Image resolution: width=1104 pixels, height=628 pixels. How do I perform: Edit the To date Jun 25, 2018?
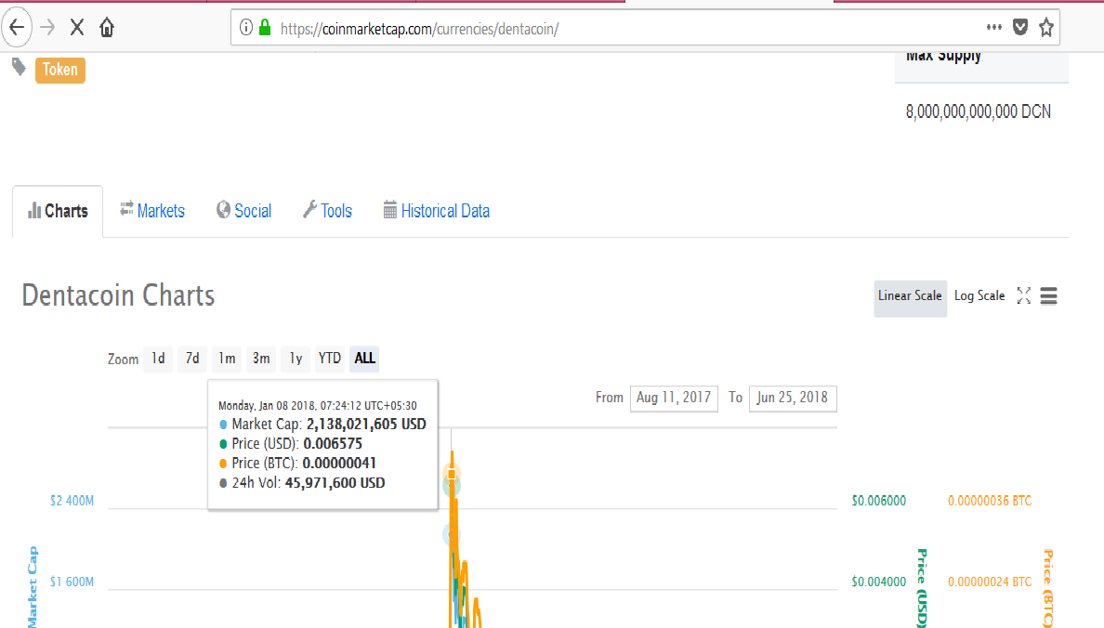point(793,398)
